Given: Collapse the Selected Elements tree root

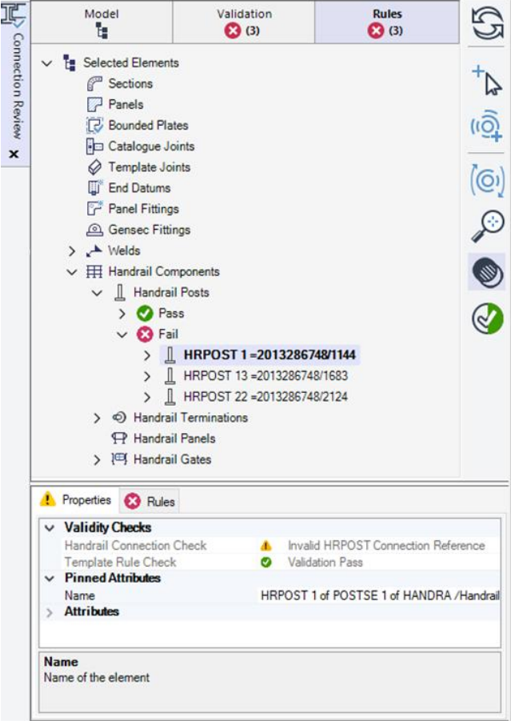Looking at the screenshot, I should pos(46,62).
